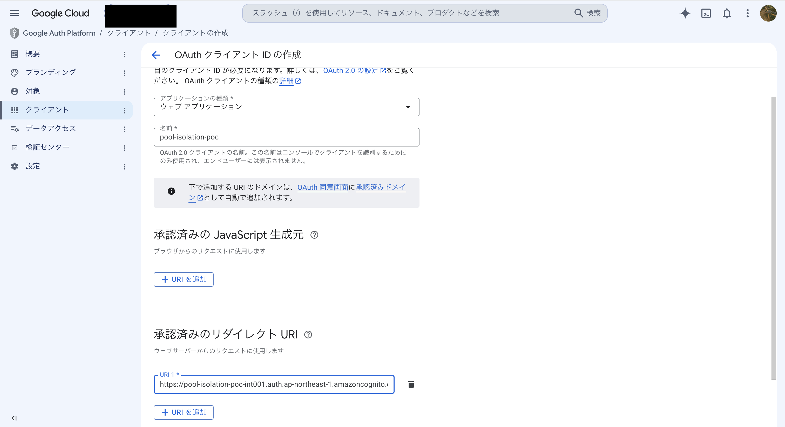The width and height of the screenshot is (785, 427).
Task: Delete URI 1 with trash icon
Action: tap(411, 384)
